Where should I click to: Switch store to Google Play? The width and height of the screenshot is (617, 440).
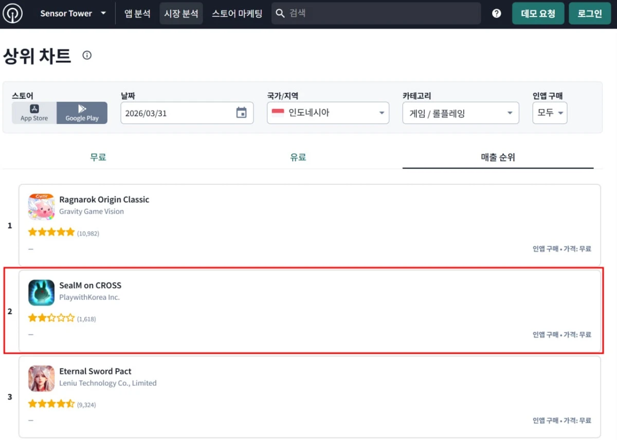(x=82, y=113)
